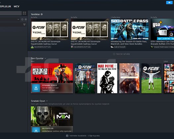Viewport: 174px width, 139px height.
Task: Open downloads icon in bottom status bar
Action: [x=67, y=136]
